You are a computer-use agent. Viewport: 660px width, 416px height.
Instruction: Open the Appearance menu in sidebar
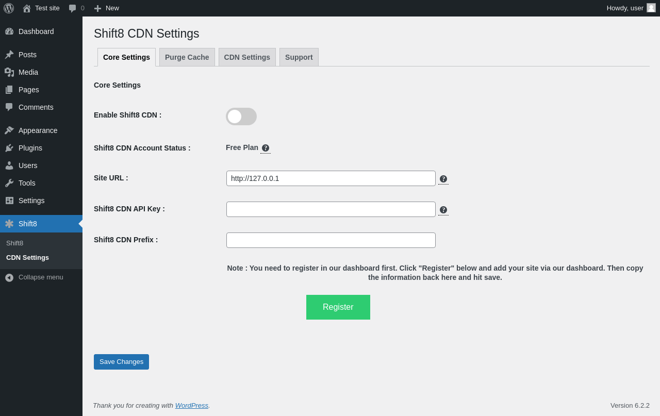tap(38, 130)
